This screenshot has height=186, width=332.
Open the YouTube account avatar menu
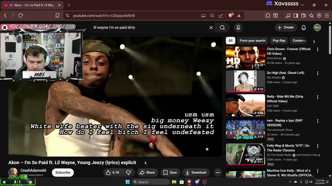[x=317, y=27]
